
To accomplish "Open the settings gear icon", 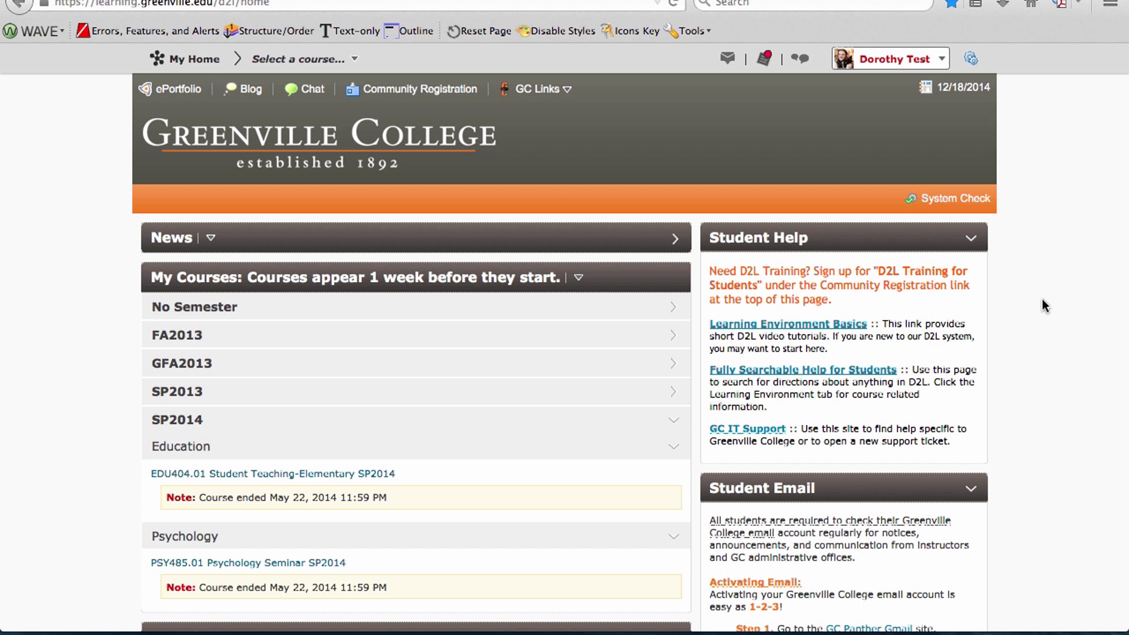I will click(x=971, y=58).
